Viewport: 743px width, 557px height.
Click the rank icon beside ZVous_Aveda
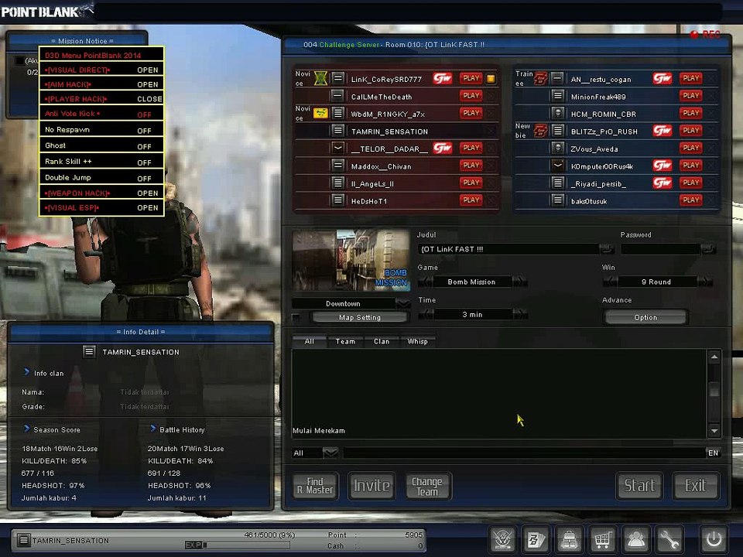click(x=558, y=149)
